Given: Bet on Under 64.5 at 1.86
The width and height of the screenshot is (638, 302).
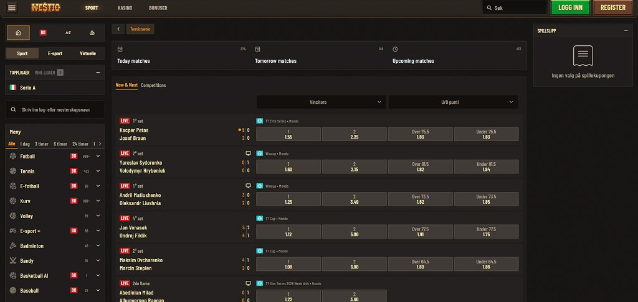Looking at the screenshot, I should [x=486, y=264].
